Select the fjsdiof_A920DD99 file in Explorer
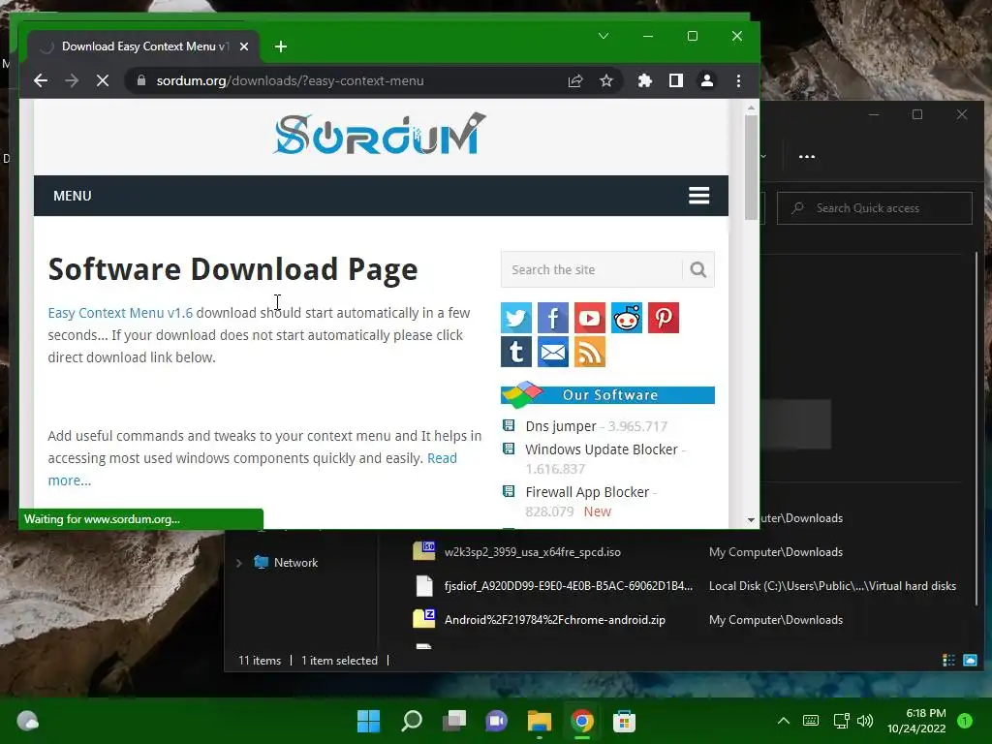This screenshot has height=744, width=992. (x=568, y=586)
